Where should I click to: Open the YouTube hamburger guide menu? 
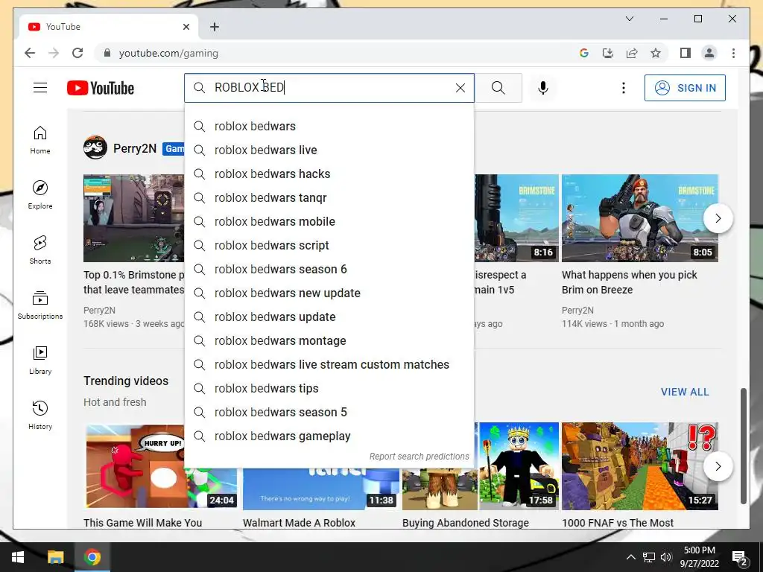click(40, 88)
